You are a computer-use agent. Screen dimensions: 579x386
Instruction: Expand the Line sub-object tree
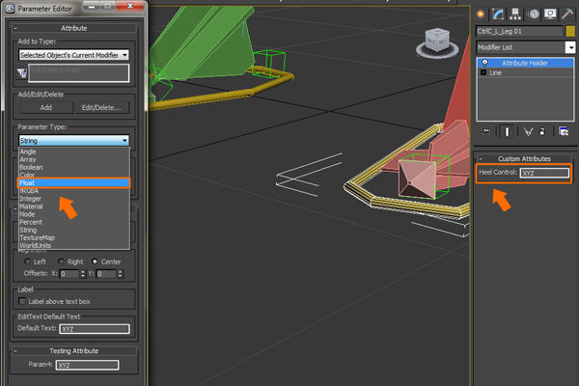point(483,72)
